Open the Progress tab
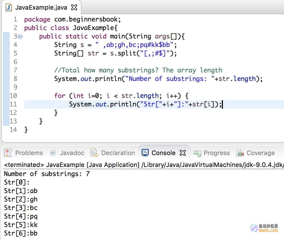This screenshot has width=284, height=240. tap(217, 153)
